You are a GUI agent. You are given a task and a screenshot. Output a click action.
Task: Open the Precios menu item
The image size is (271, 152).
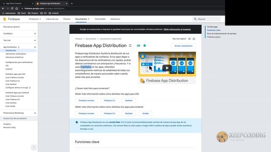67,19
